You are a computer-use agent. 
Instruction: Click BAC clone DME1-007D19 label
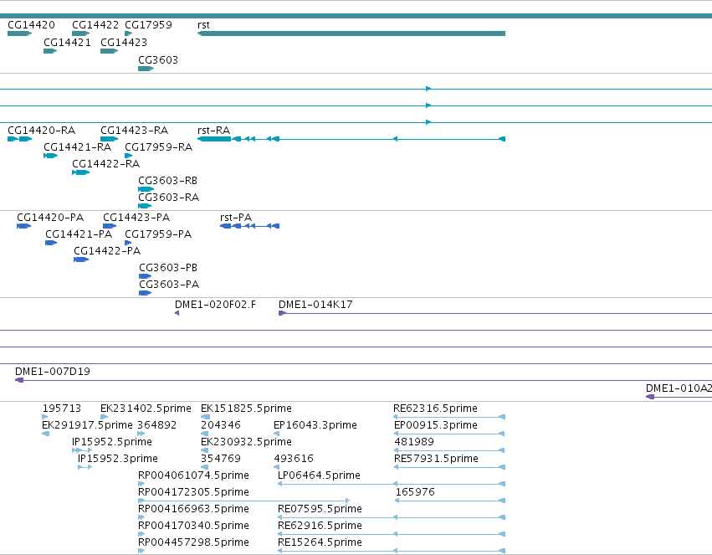point(53,372)
